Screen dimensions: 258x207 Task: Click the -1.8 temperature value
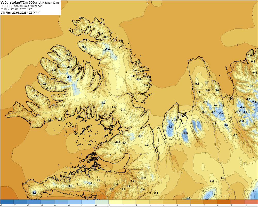pos(241,121)
